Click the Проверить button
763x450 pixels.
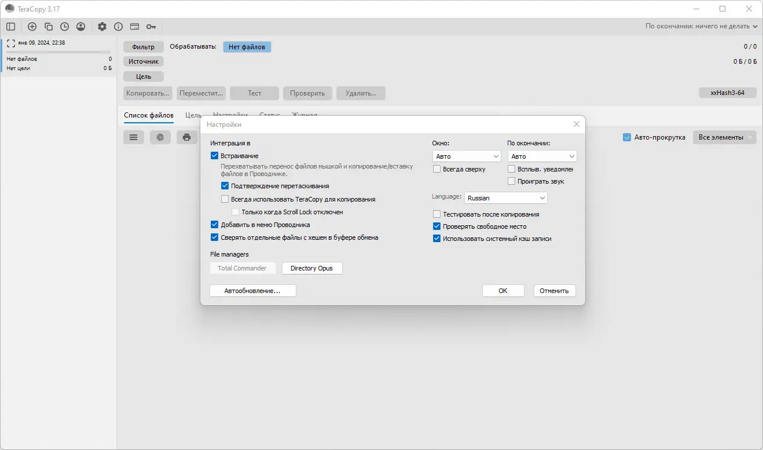click(308, 93)
